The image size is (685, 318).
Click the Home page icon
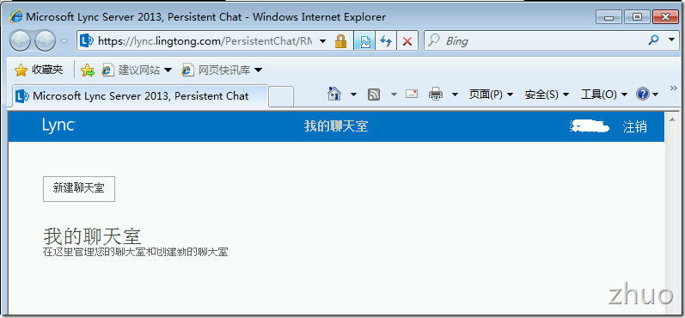point(334,94)
